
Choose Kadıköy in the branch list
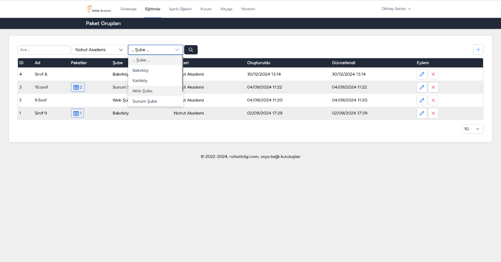click(140, 81)
